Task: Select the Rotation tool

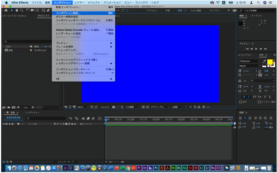Action: tap(28, 10)
